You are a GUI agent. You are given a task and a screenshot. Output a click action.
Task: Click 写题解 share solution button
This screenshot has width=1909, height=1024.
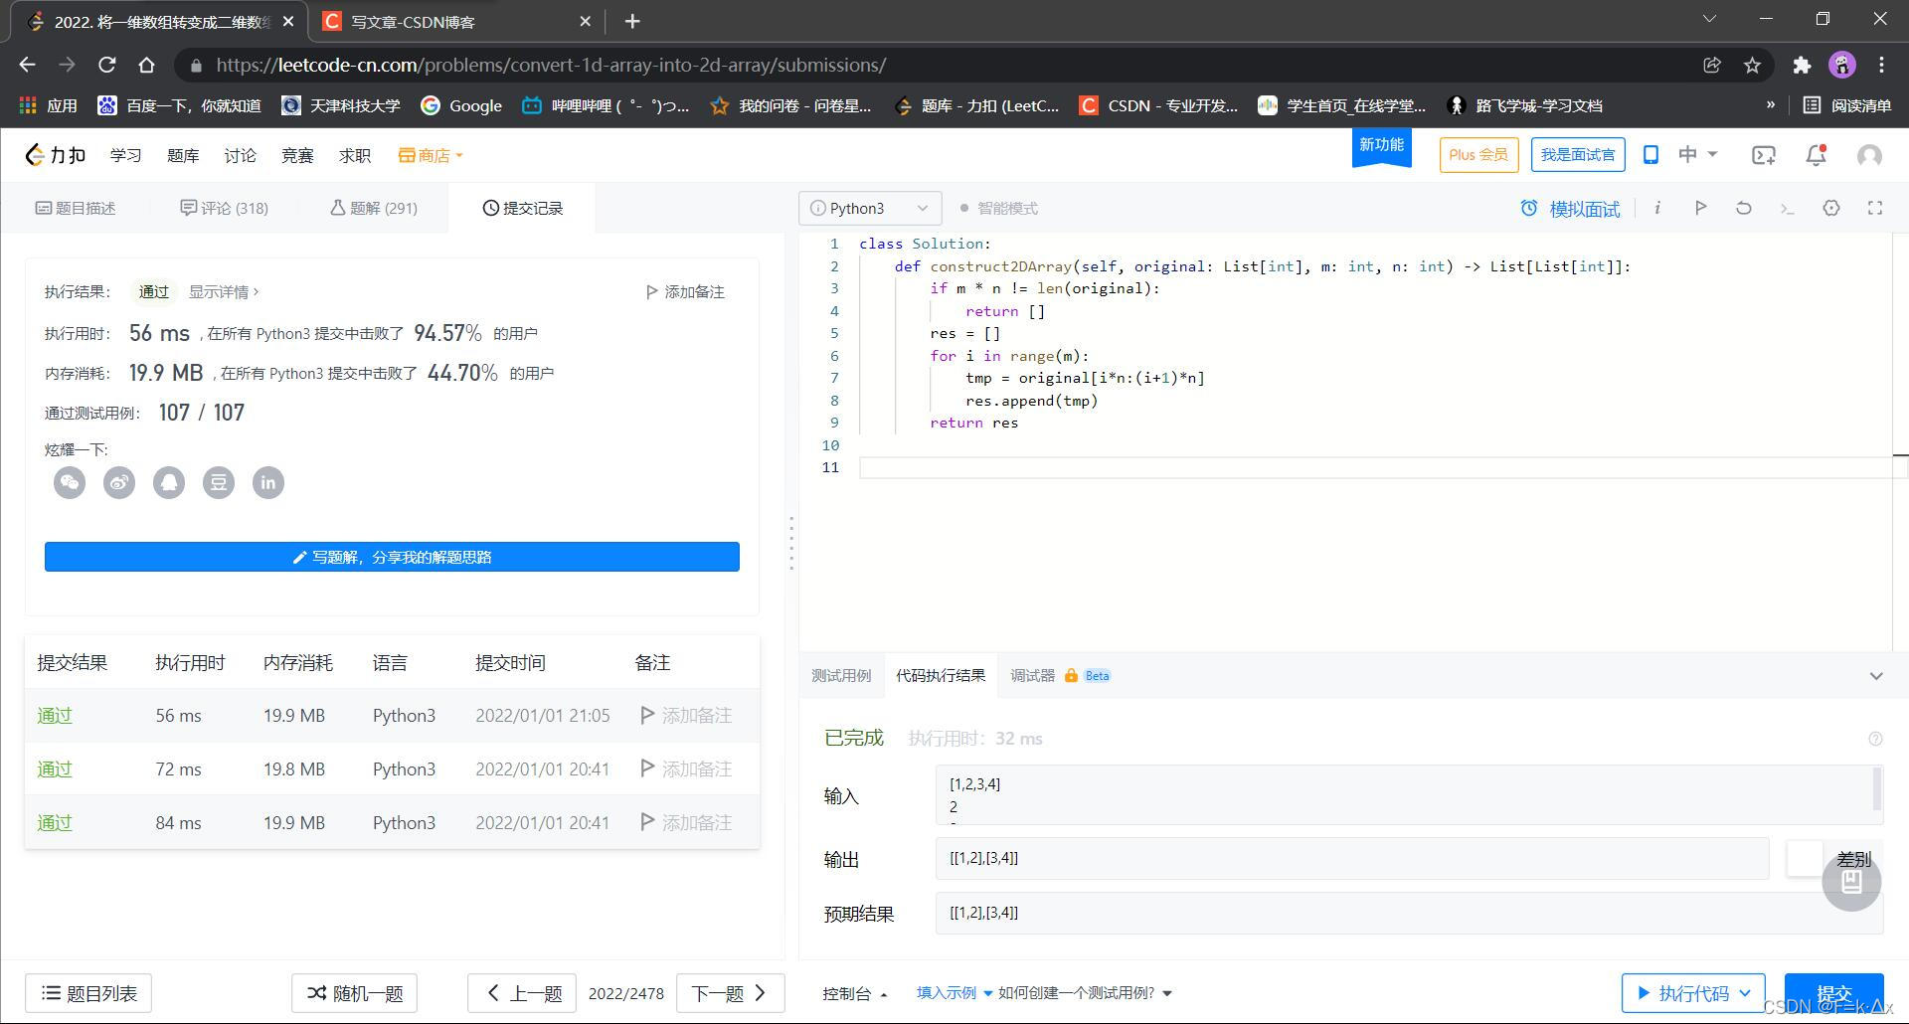(x=392, y=557)
